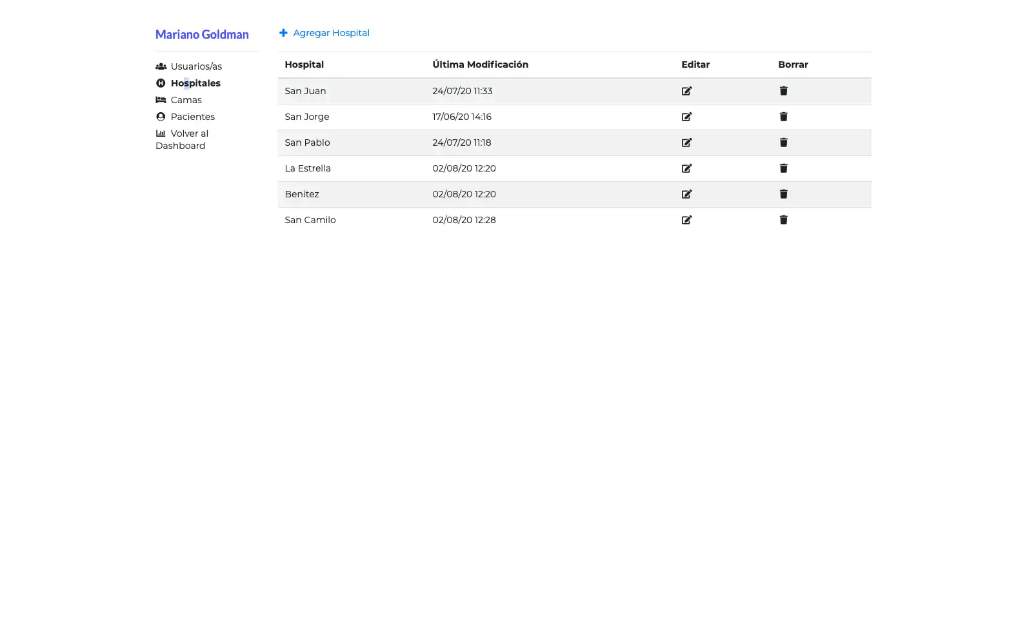Viewport: 1027px width, 630px height.
Task: Open the Pacientes section
Action: point(193,117)
